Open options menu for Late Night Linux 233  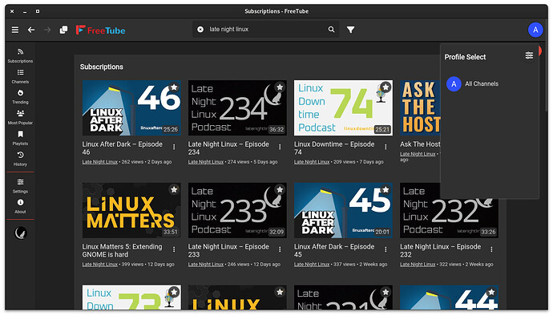coord(280,249)
